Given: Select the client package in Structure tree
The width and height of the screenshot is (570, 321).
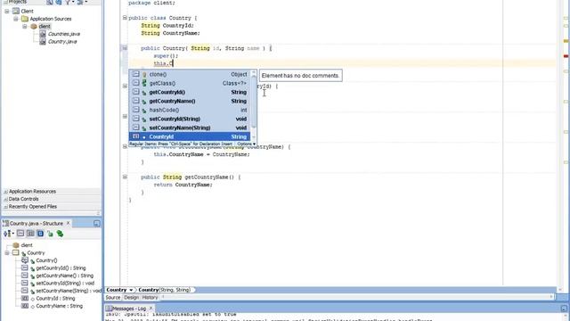Looking at the screenshot, I should pyautogui.click(x=27, y=245).
